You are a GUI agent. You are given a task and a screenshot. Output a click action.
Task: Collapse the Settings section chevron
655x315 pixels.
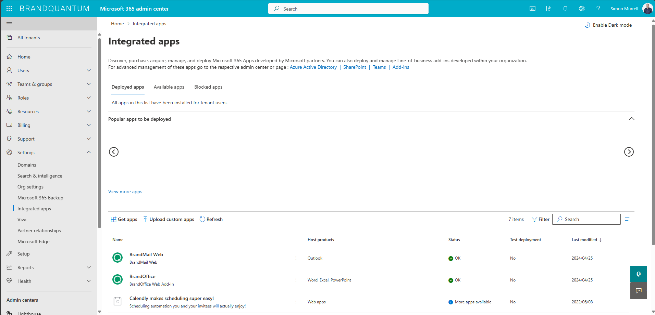(89, 153)
